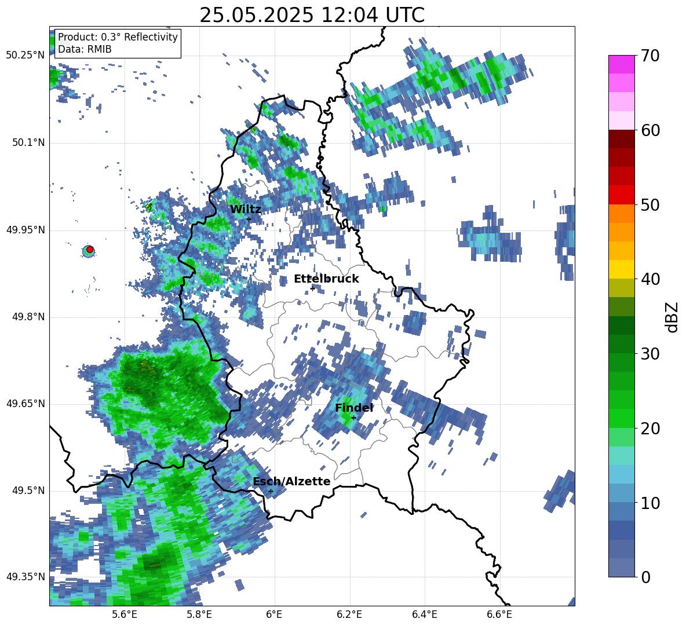This screenshot has width=686, height=626.
Task: Click the 0 colorbar tick label
Action: 646,577
